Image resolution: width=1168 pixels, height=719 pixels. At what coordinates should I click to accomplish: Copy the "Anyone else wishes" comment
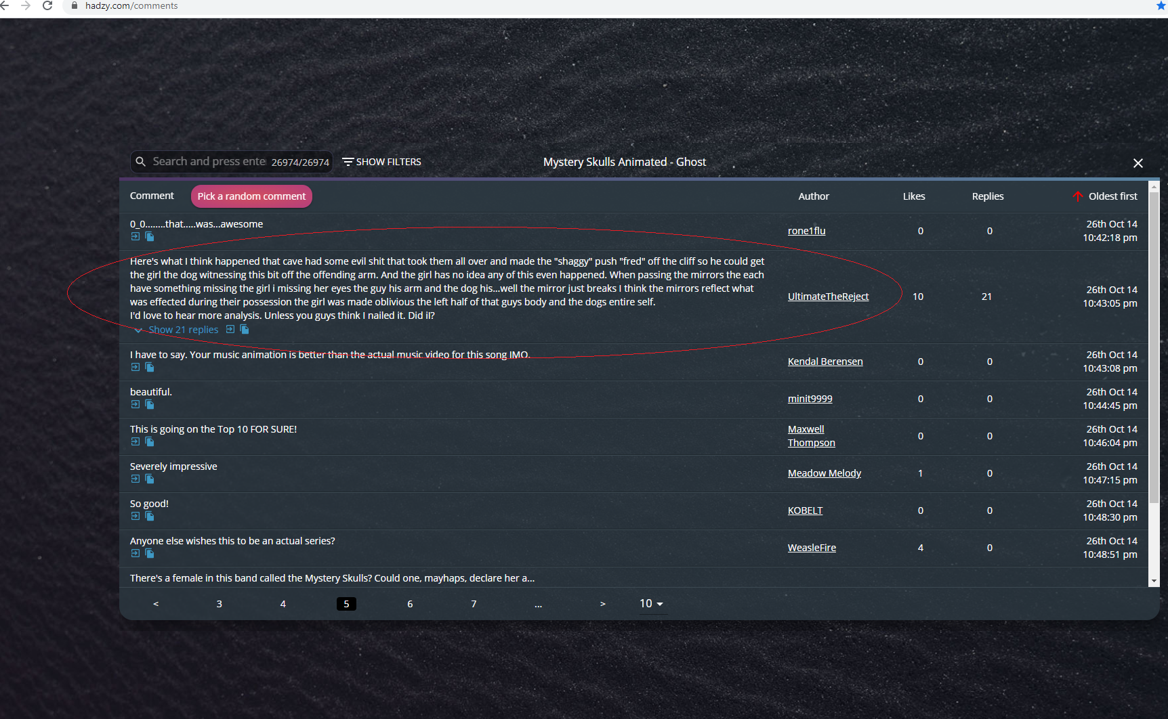(150, 554)
